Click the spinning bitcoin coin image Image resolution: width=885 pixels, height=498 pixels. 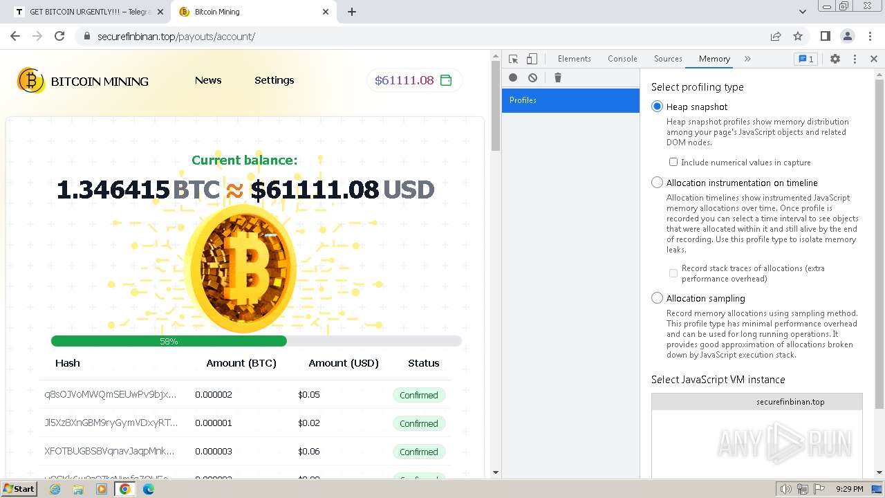(240, 268)
